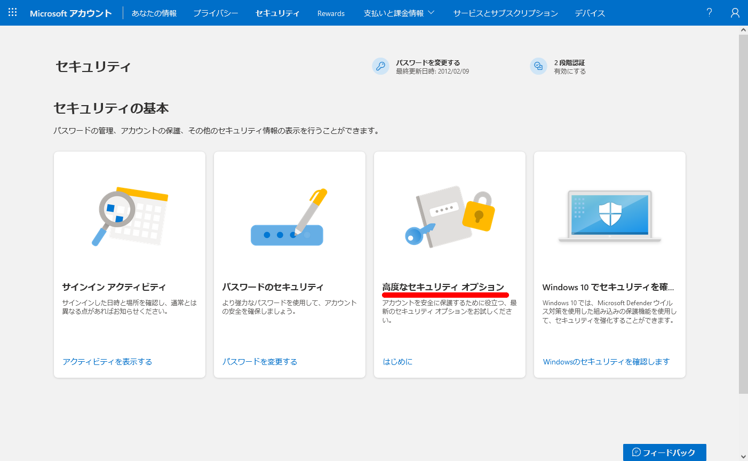This screenshot has height=461, width=748.
Task: Go to the プライバシー tab
Action: tap(216, 13)
